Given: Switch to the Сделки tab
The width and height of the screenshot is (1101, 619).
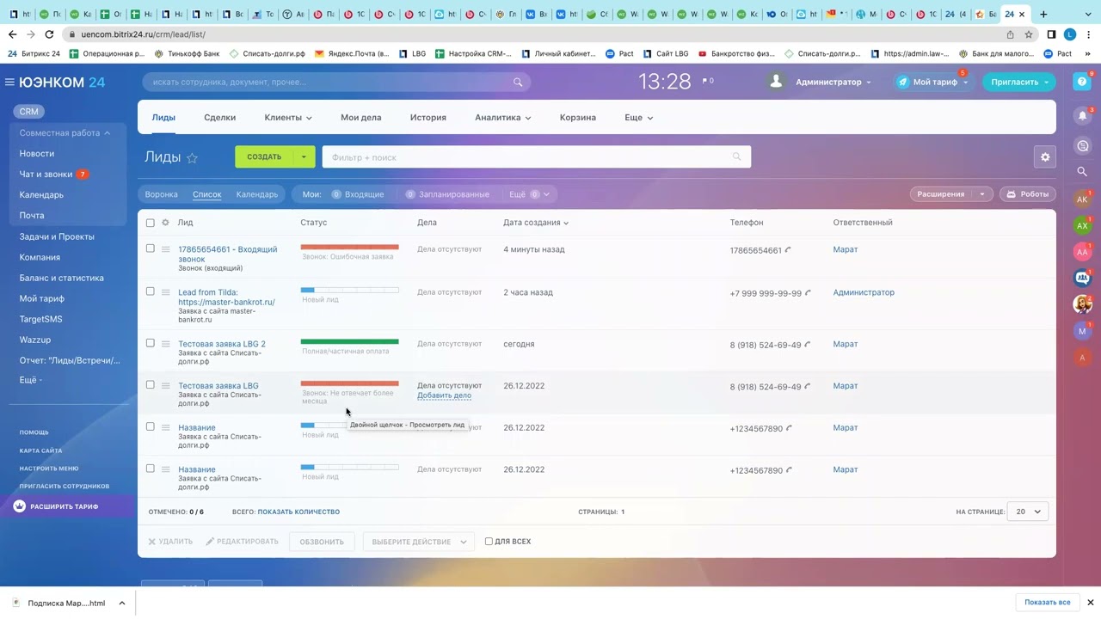Looking at the screenshot, I should [219, 118].
